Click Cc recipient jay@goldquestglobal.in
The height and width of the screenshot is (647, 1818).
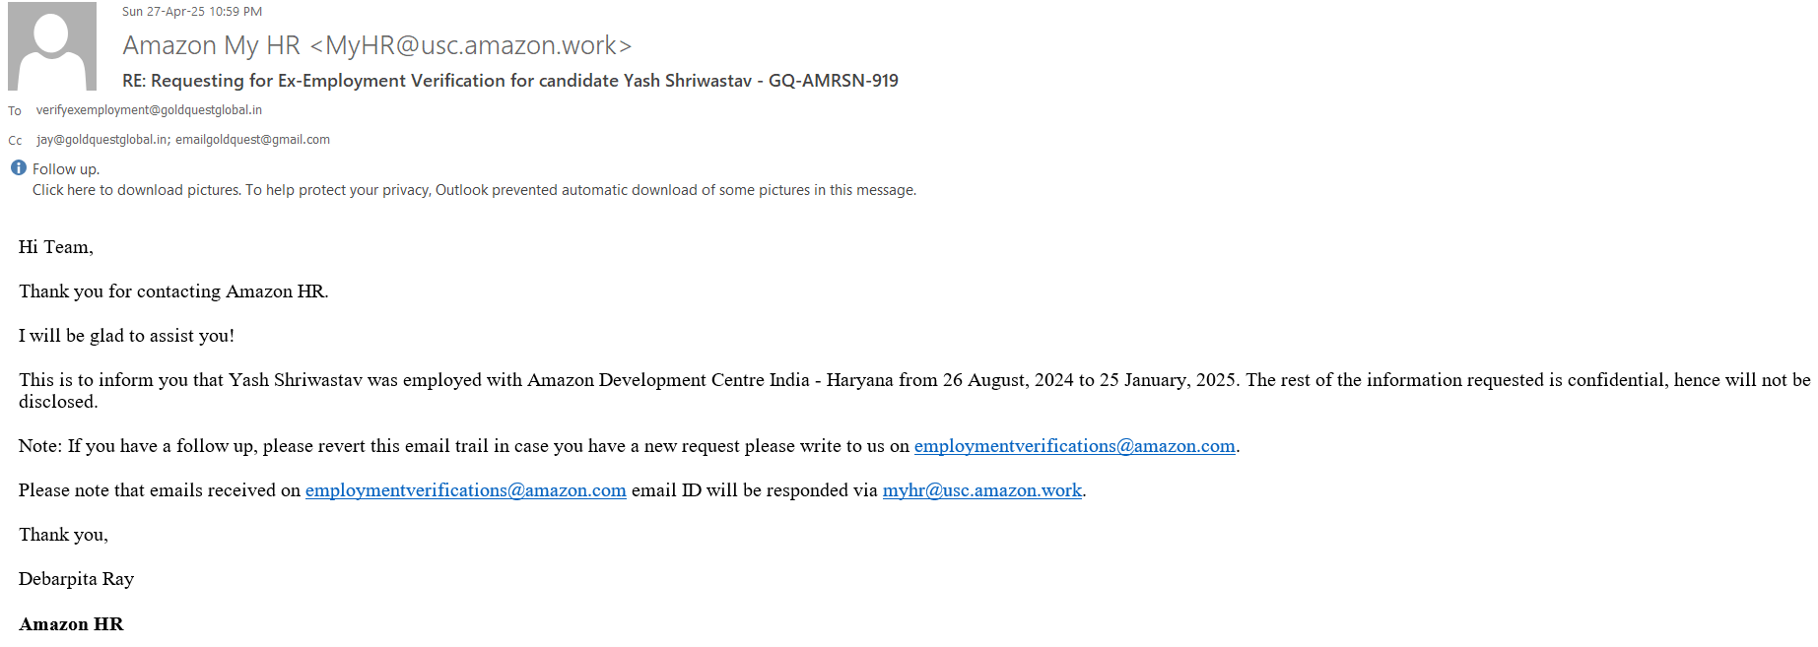tap(101, 140)
